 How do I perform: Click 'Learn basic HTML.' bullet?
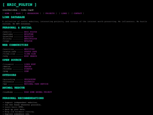point(14,107)
